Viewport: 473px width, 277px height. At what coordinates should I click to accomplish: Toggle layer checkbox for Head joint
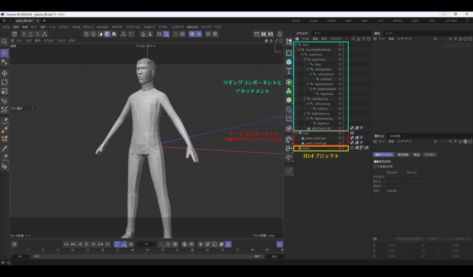coord(340,65)
